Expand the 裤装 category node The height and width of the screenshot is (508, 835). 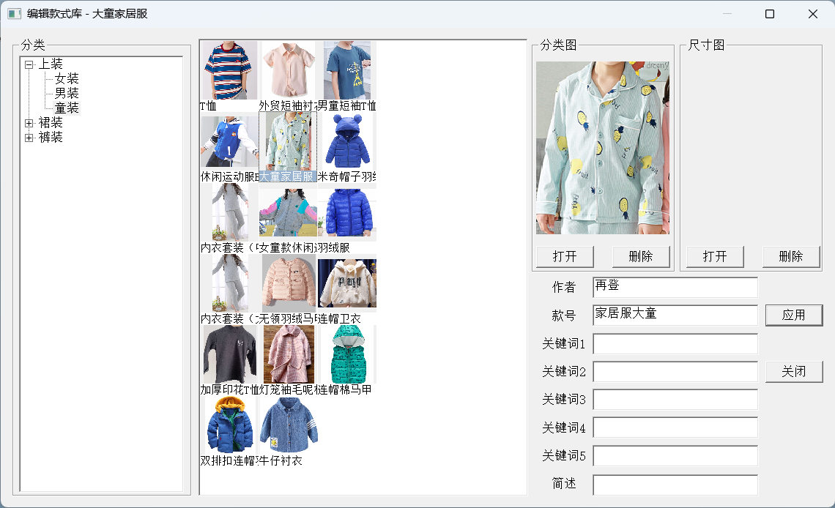pos(29,138)
